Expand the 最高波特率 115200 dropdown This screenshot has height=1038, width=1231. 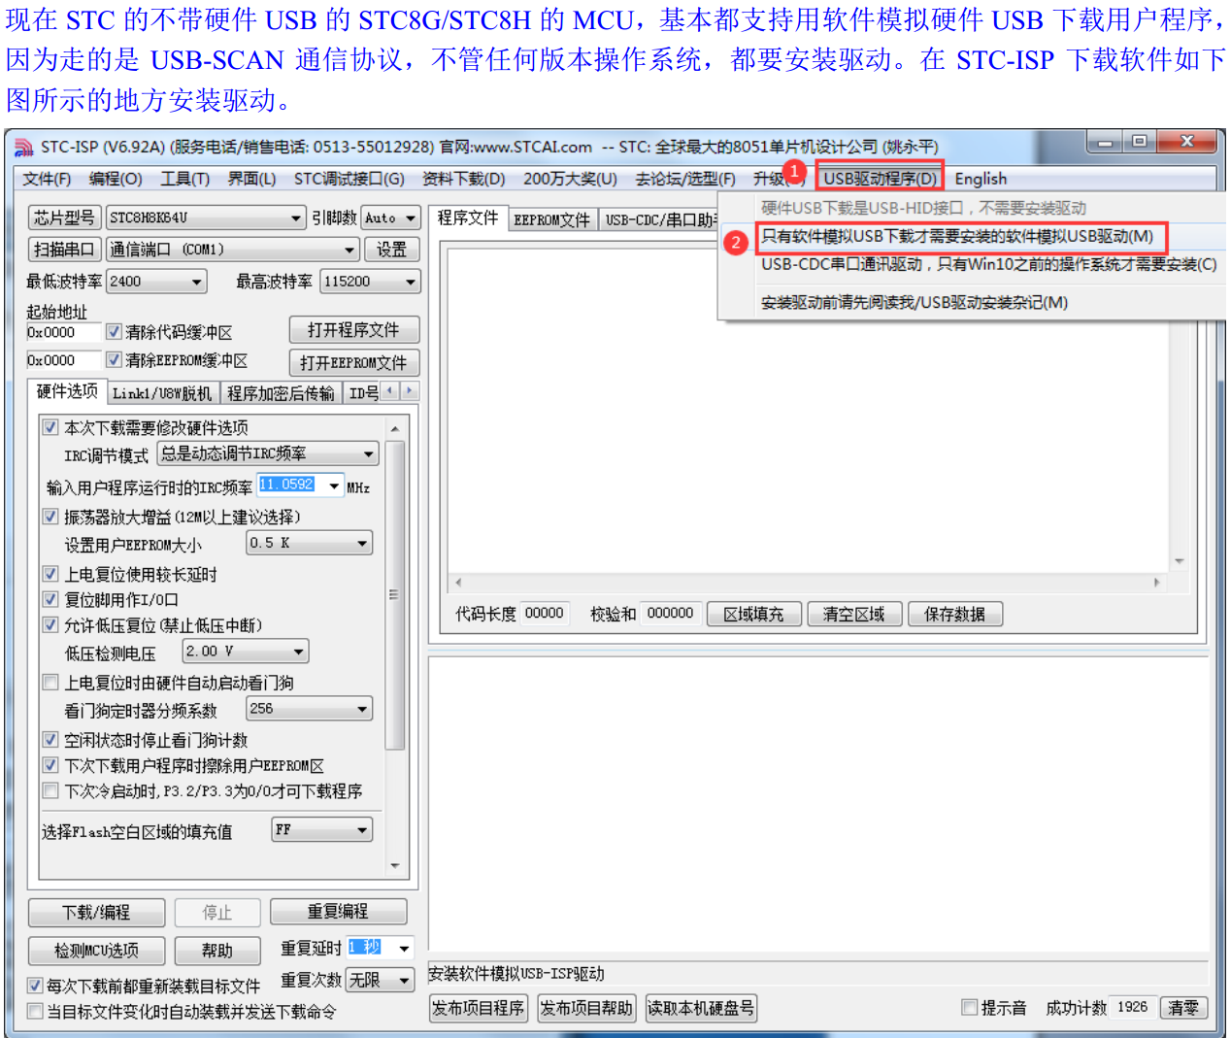(x=411, y=282)
